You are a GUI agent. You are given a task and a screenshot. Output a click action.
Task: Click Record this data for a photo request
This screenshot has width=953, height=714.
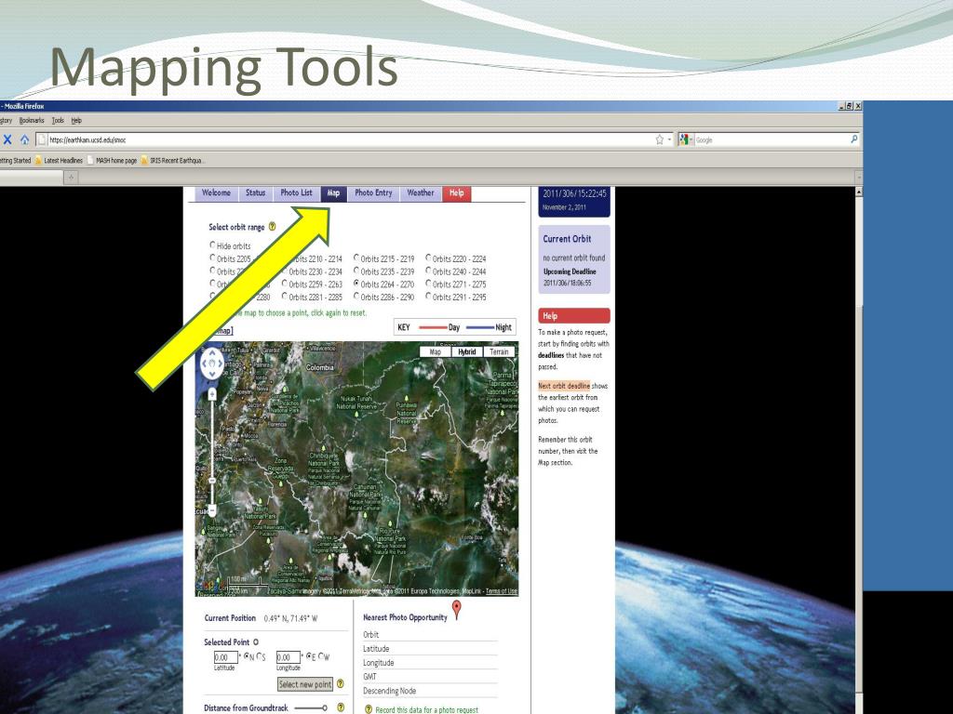tap(426, 709)
